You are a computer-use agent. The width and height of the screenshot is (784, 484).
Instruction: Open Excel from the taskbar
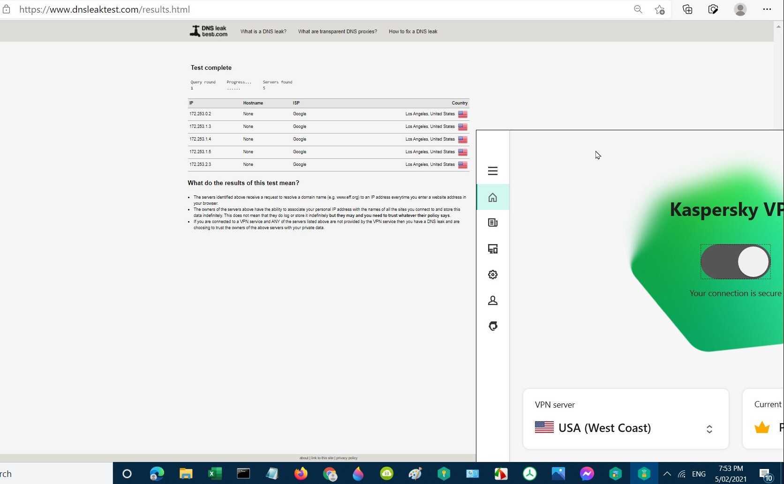(x=215, y=474)
